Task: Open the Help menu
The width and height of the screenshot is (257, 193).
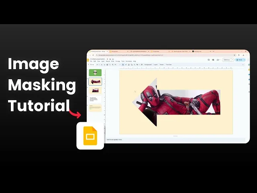Action: tap(135, 61)
